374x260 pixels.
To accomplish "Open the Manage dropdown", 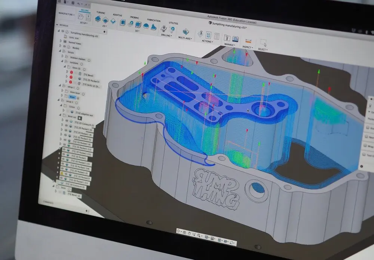I will pos(230,44).
